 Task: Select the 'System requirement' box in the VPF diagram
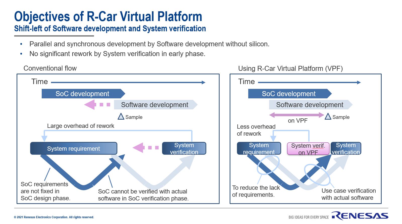[x=259, y=148]
